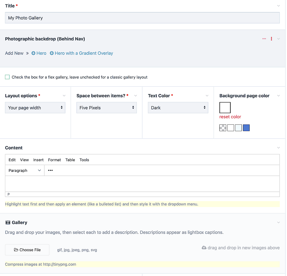The width and height of the screenshot is (287, 276).
Task: Open the three-dot more toolbar options in editor
Action: (50, 170)
